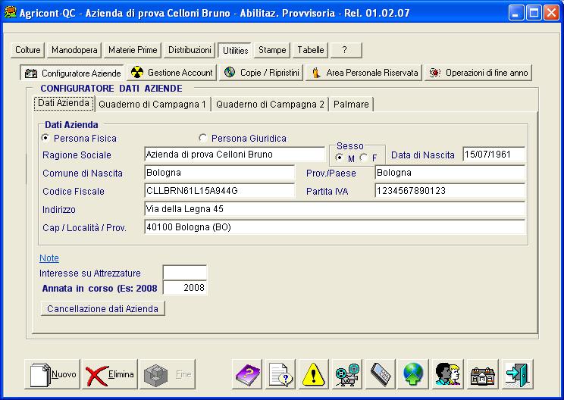Open the two people users icon
The image size is (564, 400).
pos(447,374)
